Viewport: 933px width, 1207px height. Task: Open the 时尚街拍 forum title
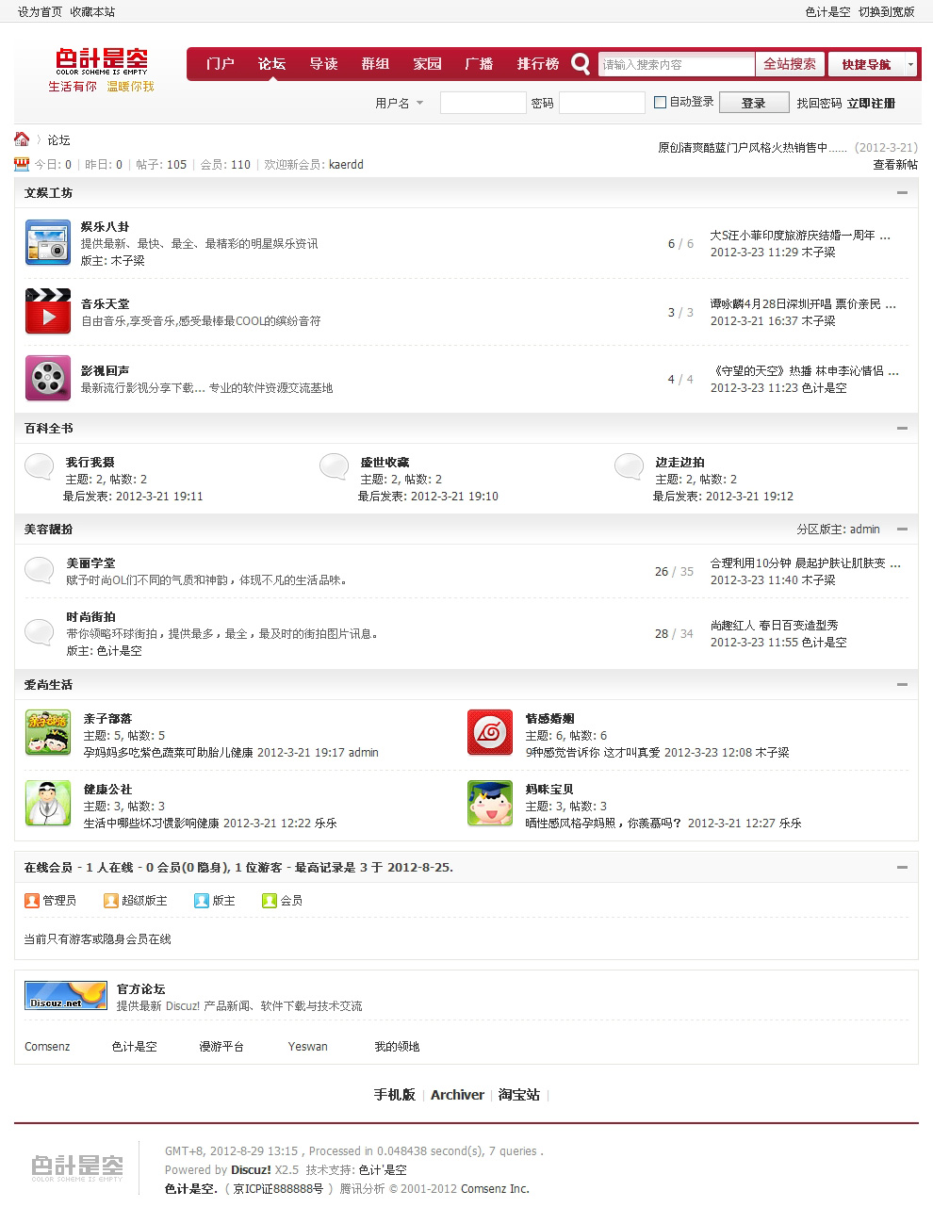click(x=90, y=617)
